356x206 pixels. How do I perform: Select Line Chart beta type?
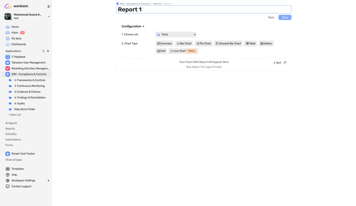point(183,51)
